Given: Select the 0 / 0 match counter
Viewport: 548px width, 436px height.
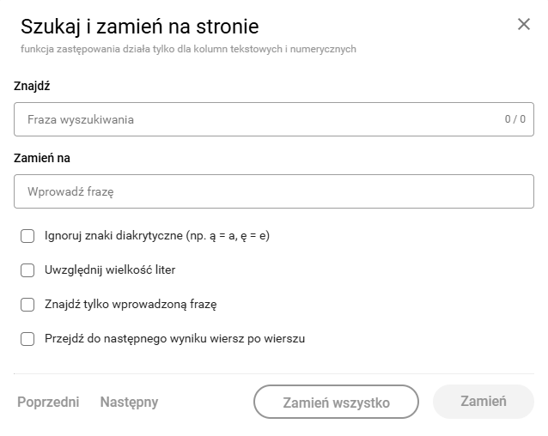Looking at the screenshot, I should pos(515,119).
